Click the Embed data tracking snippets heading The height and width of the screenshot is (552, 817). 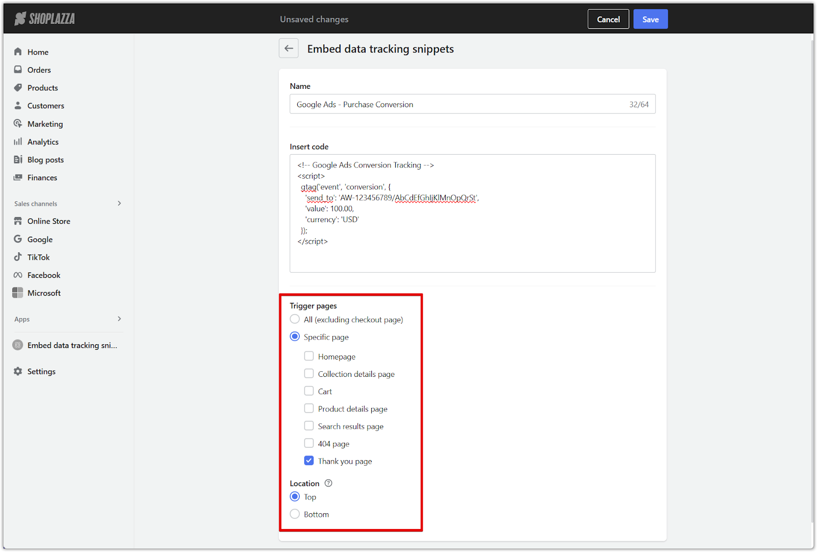[x=380, y=49]
